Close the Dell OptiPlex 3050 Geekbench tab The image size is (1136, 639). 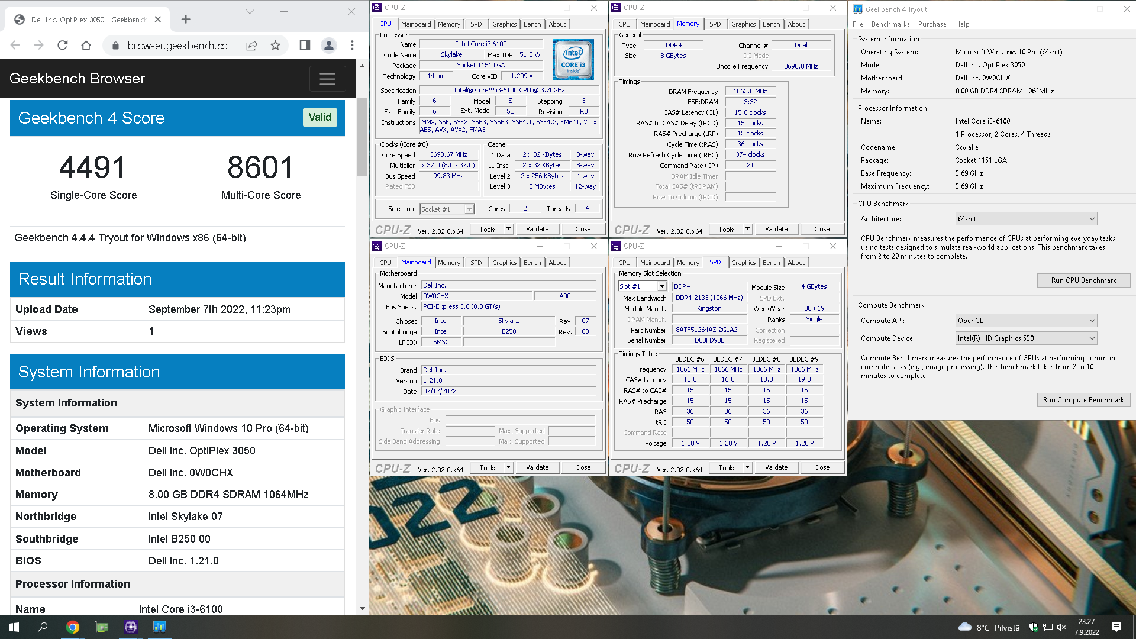point(158,20)
